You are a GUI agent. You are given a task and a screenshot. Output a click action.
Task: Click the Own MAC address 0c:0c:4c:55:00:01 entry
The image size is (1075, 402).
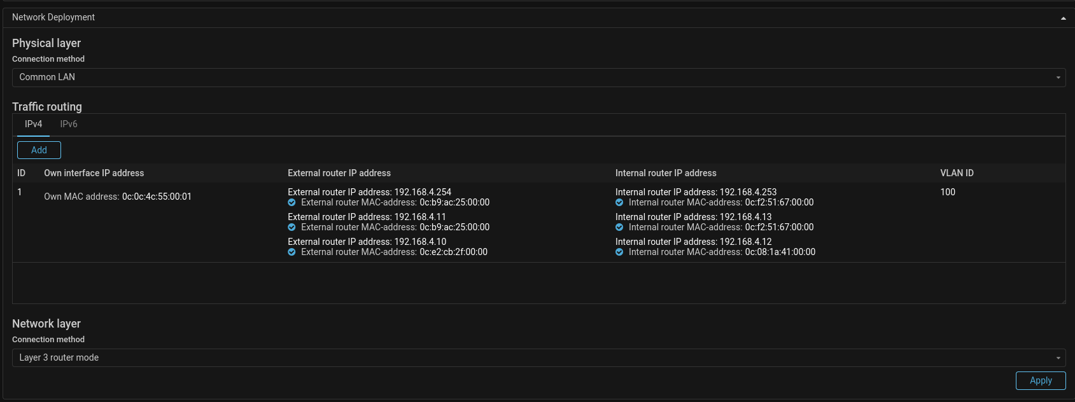click(x=118, y=197)
